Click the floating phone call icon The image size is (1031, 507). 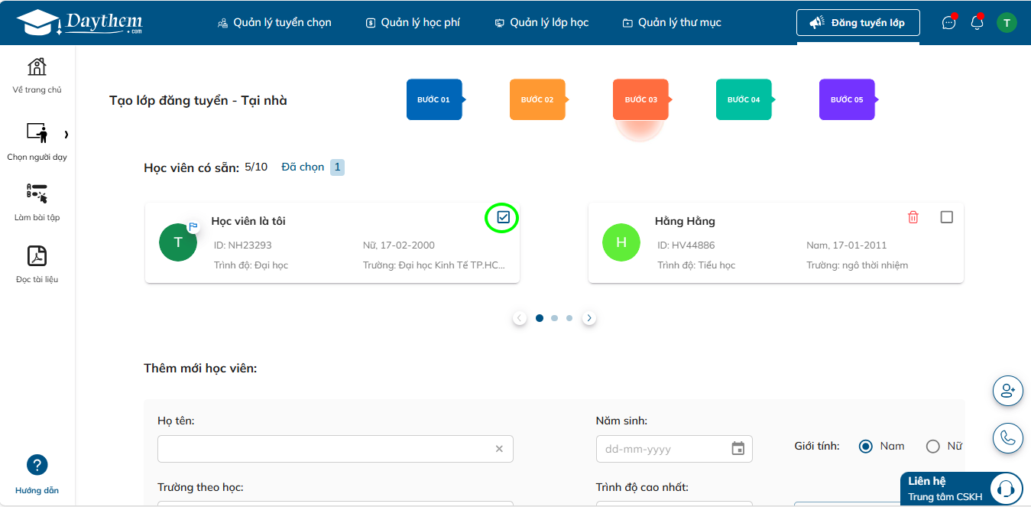click(x=1007, y=438)
